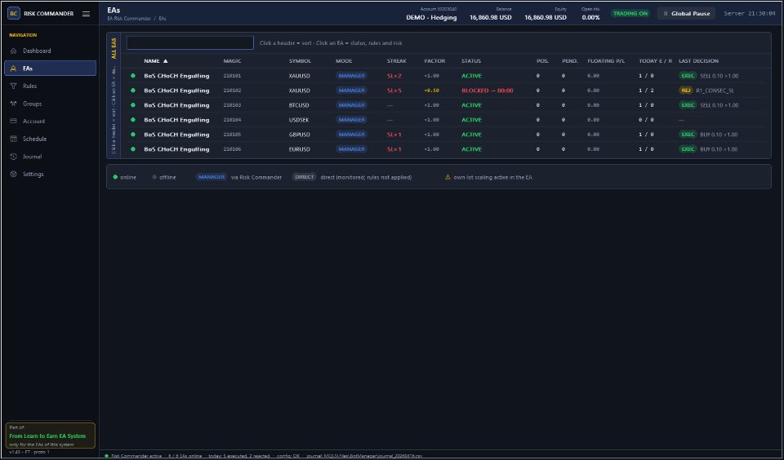
Task: Click the 16,860.98 USD balance value
Action: click(x=491, y=17)
